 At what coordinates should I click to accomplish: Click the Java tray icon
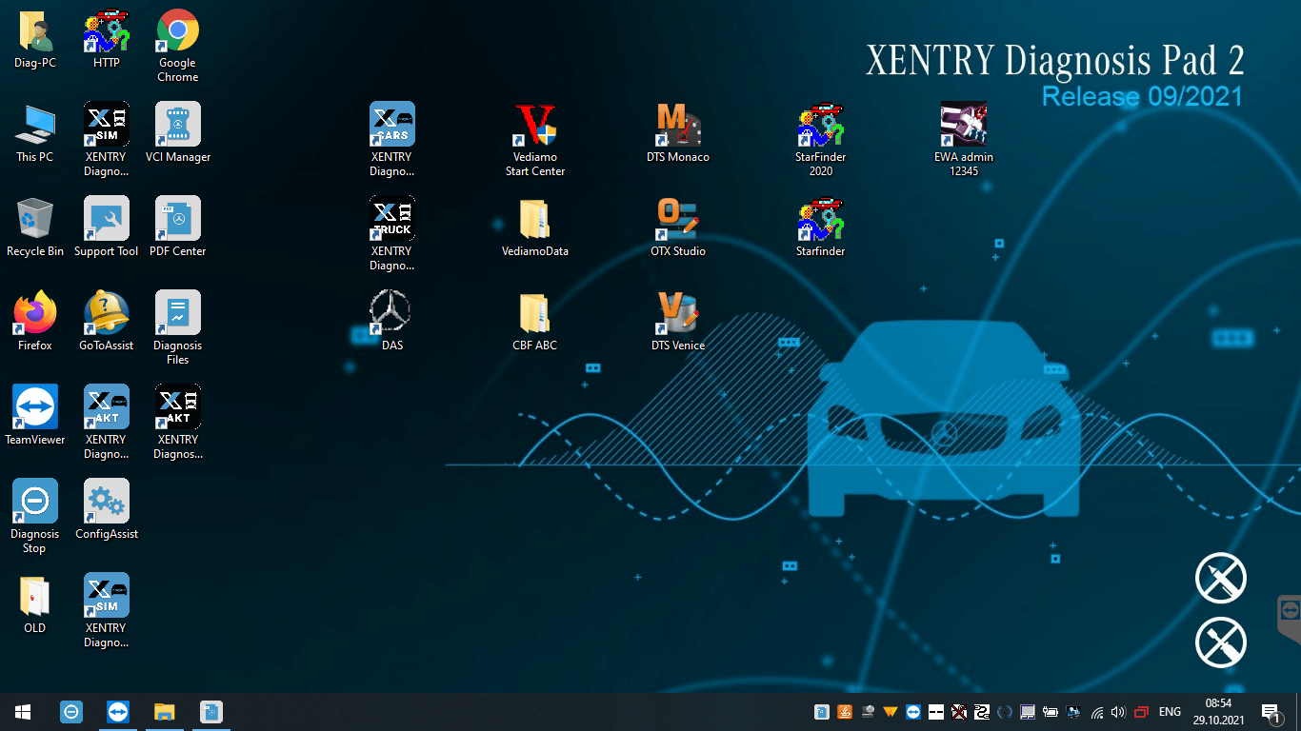coord(845,712)
